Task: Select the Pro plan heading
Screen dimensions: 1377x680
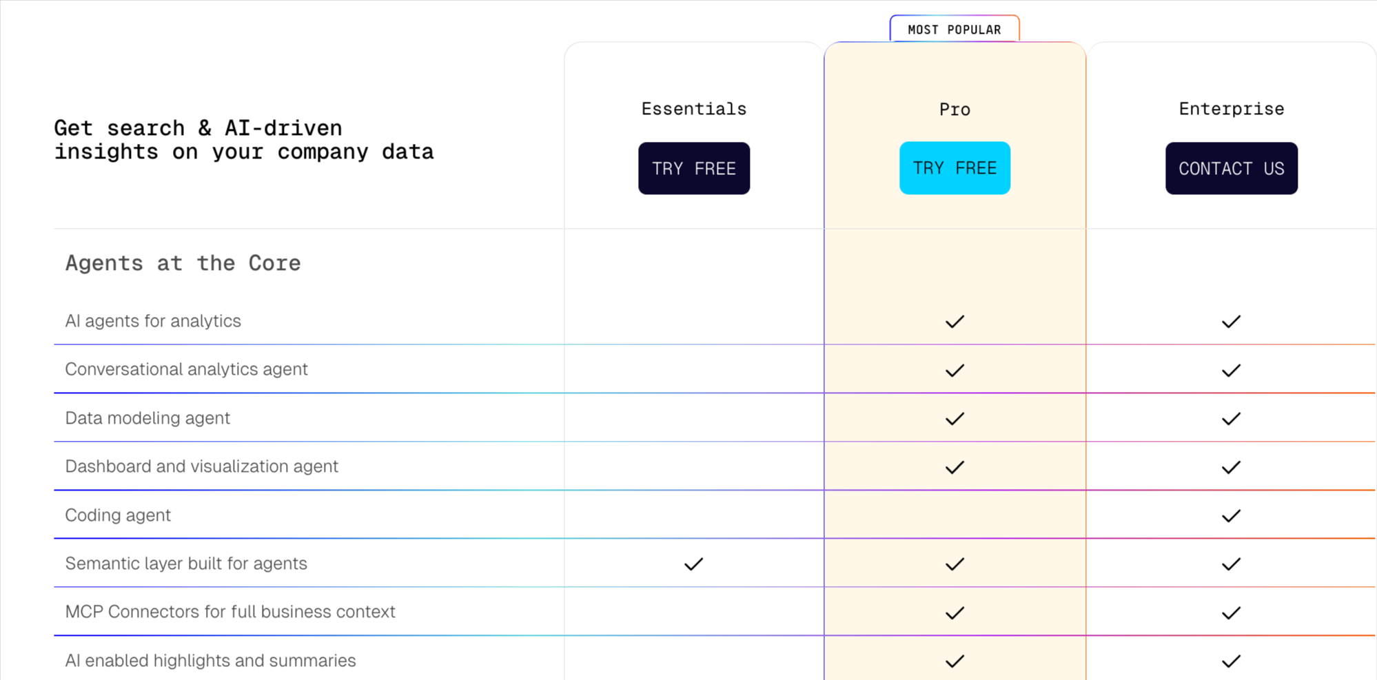Action: 955,110
